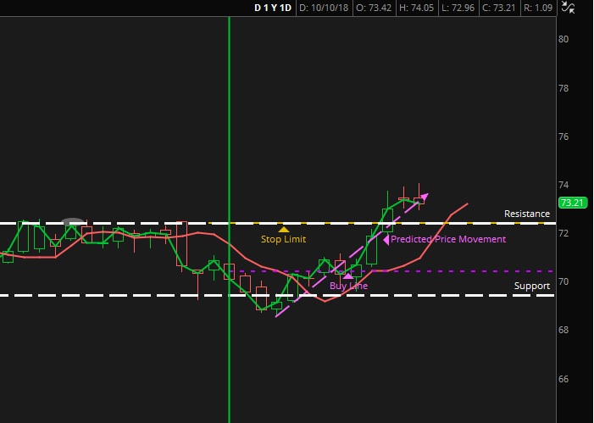
Task: Click the high value 'H: 74.05'
Action: click(416, 8)
